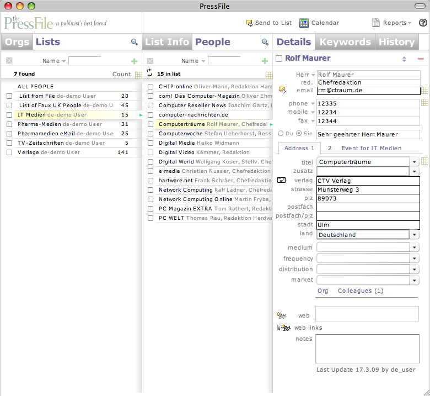Click the green plus in Lists panel

134,61
